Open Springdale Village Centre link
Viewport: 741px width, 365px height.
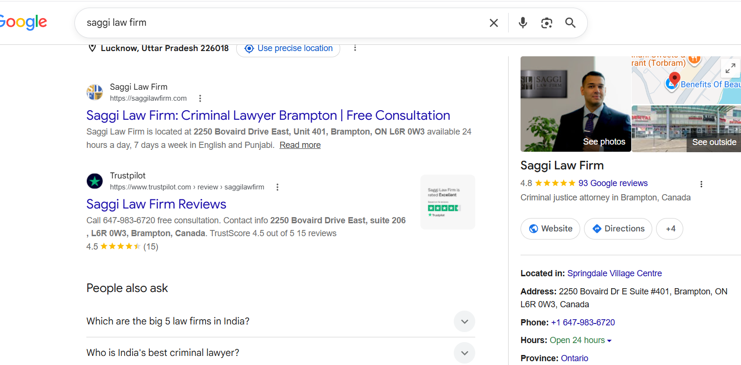pyautogui.click(x=615, y=273)
